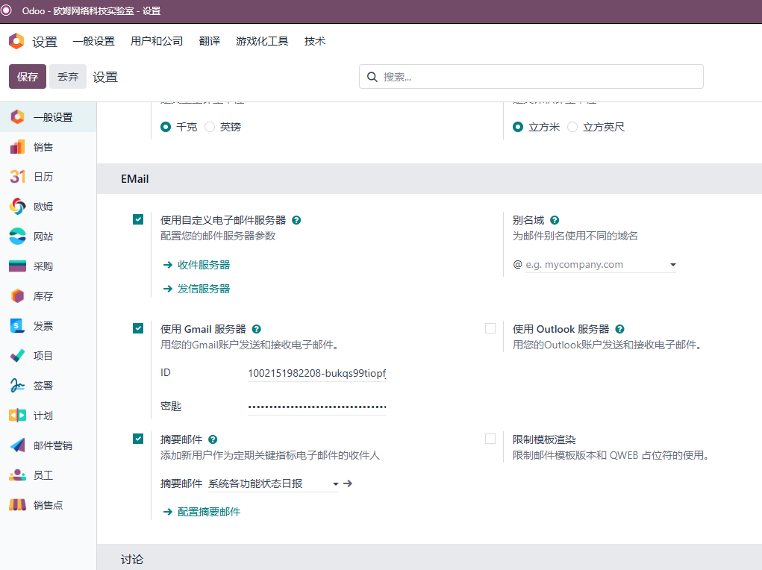
Task: Select the 签署 sign icon in sidebar
Action: pos(17,386)
